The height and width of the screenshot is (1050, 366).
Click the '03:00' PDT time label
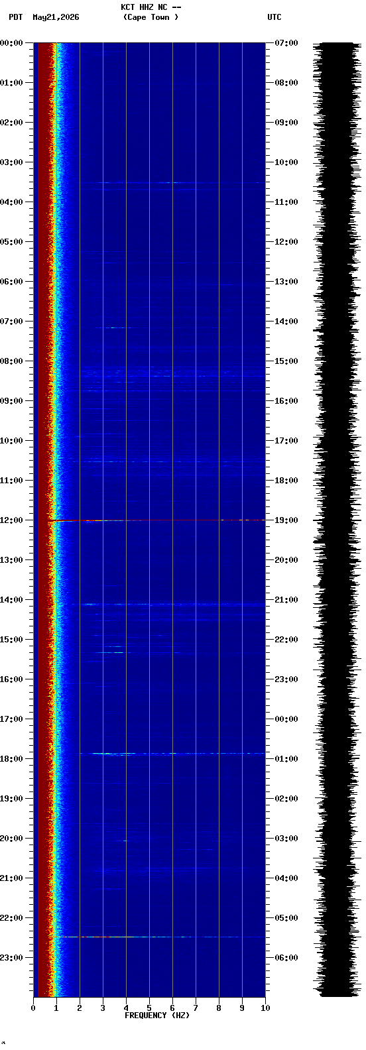[11, 162]
